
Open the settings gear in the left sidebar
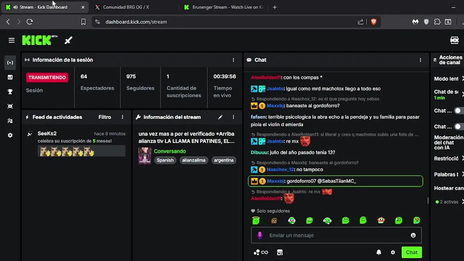pos(10,135)
